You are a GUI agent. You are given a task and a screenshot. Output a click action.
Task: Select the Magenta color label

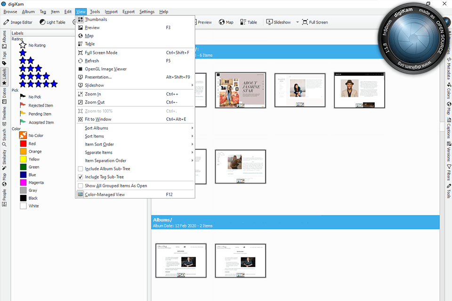point(32,182)
